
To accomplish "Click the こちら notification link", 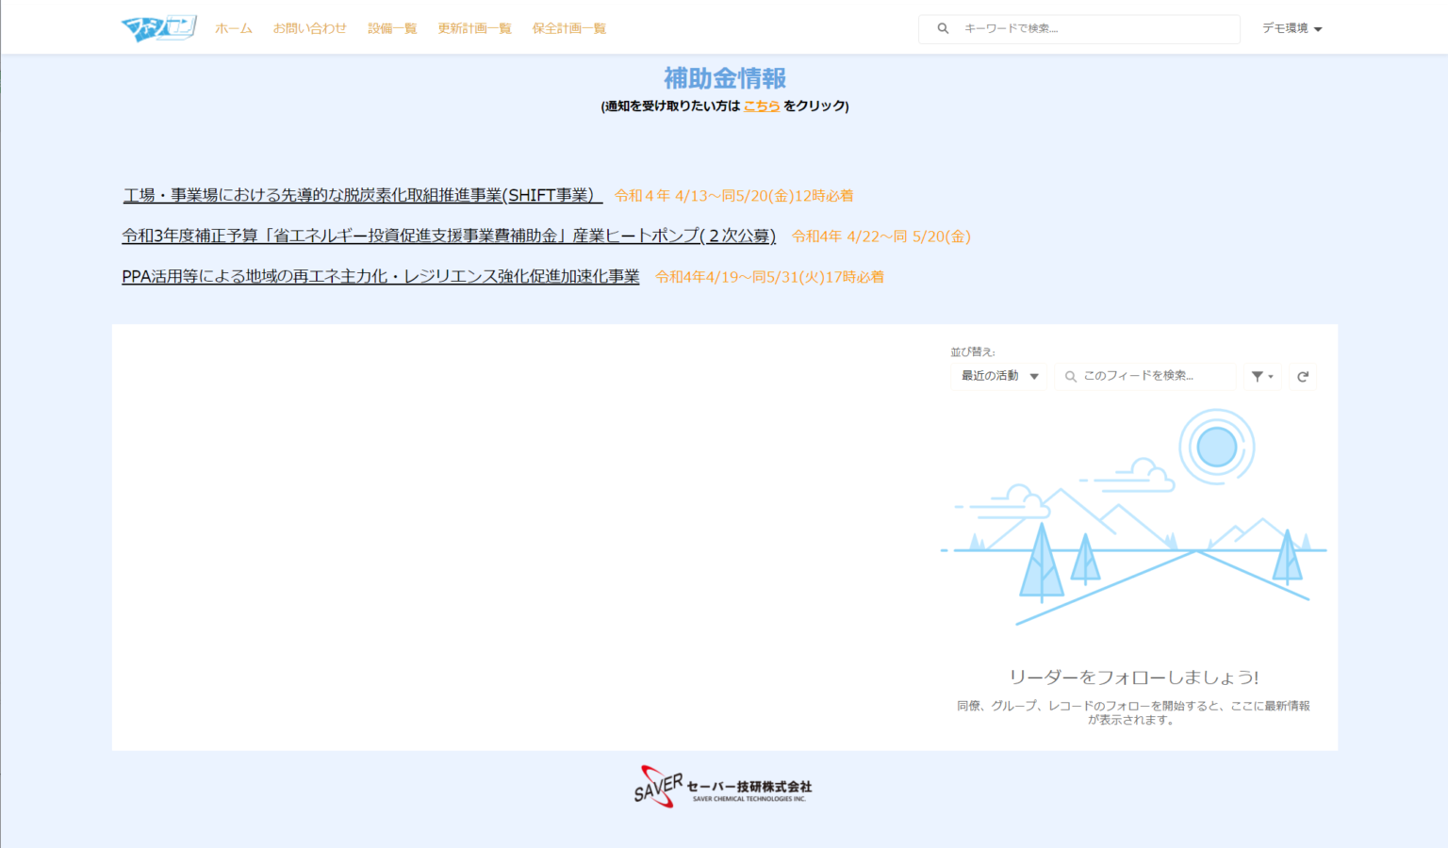I will pos(762,106).
